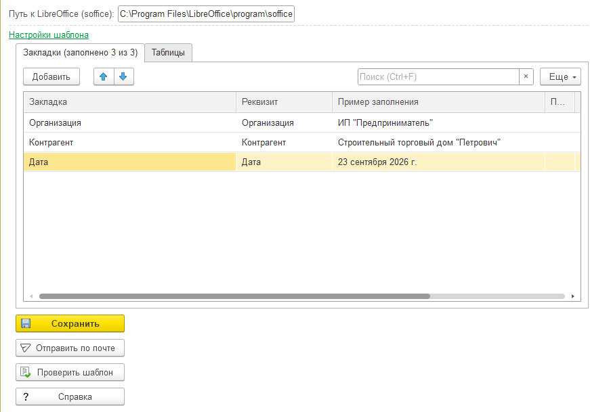Select the Организация bookmark cell in first row
590x412 pixels.
pyautogui.click(x=130, y=123)
